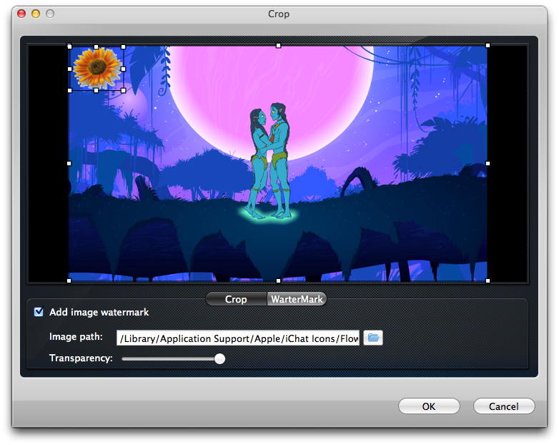Switch to the Crop tab
Screen dimensions: 559x445
[x=236, y=299]
